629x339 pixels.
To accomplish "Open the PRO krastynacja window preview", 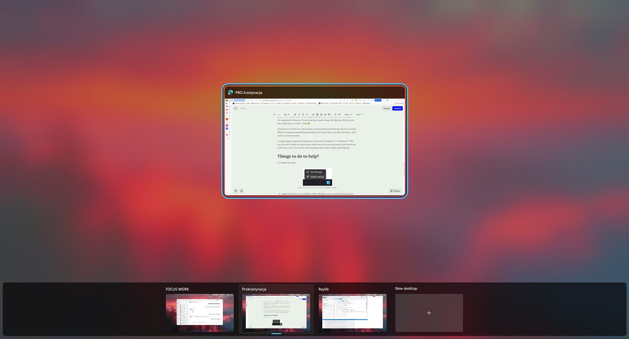I will point(315,141).
